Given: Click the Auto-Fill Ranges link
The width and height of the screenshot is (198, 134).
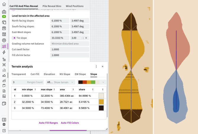Looking at the screenshot, I should [48, 123].
